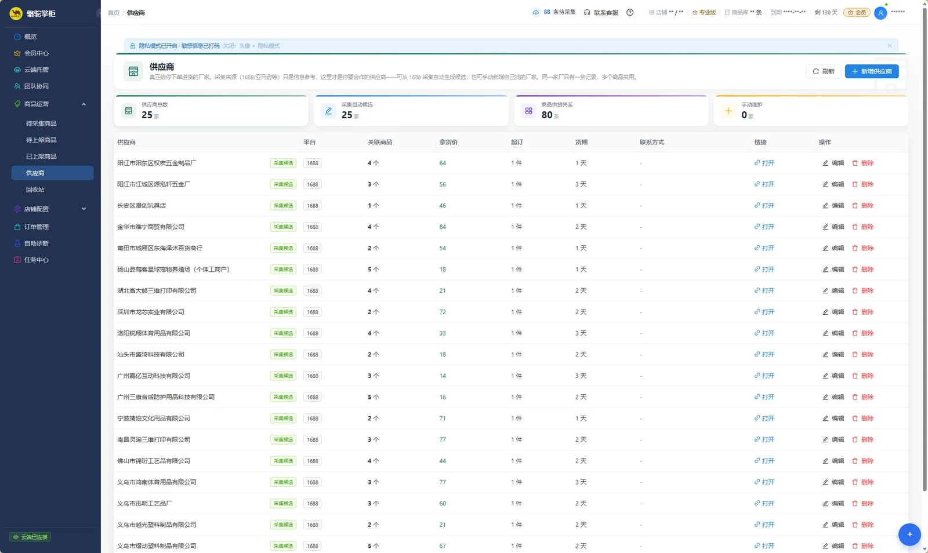This screenshot has height=553, width=928.
Task: Click the 云端已连接 status badge
Action: tap(30, 537)
